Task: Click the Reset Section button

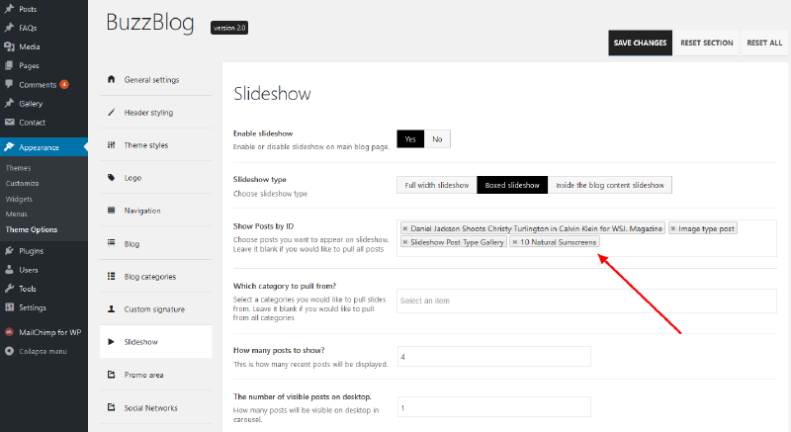Action: click(x=706, y=43)
